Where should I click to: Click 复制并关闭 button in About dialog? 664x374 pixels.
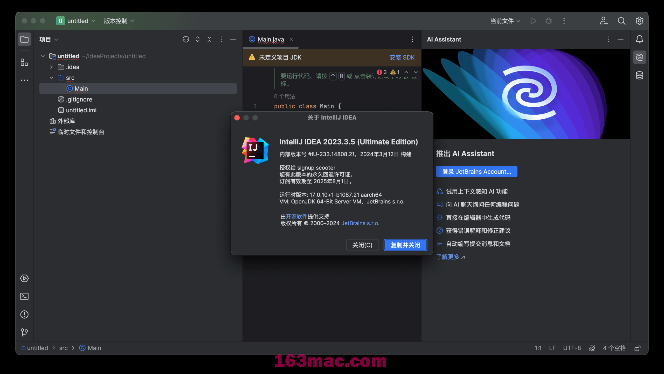[405, 245]
